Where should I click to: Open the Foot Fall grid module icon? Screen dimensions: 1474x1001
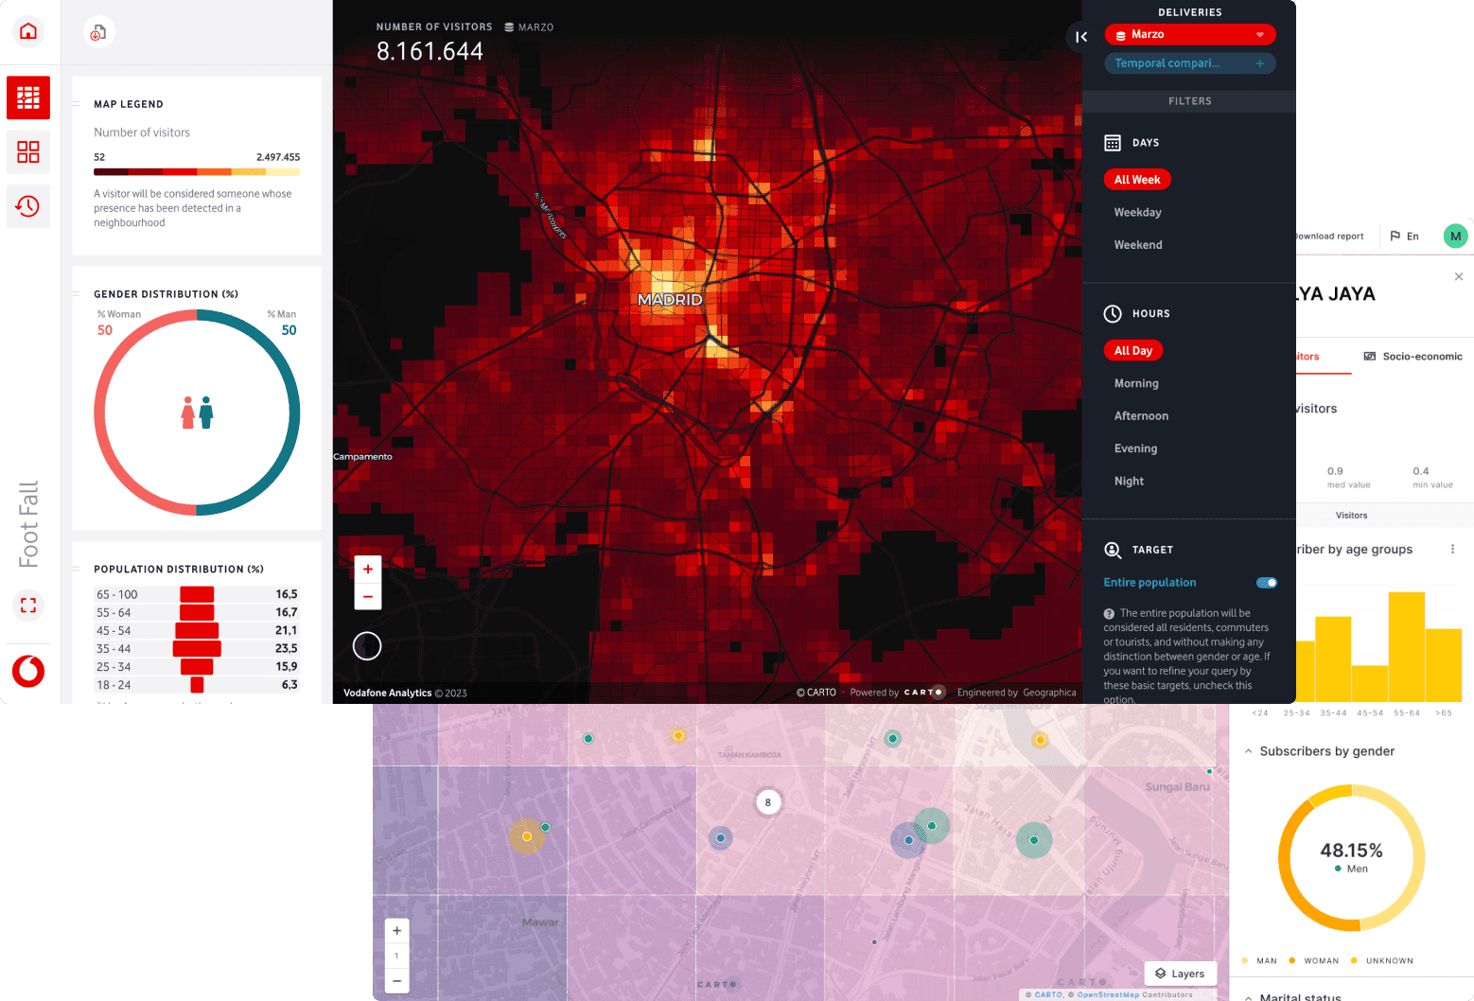[x=28, y=97]
